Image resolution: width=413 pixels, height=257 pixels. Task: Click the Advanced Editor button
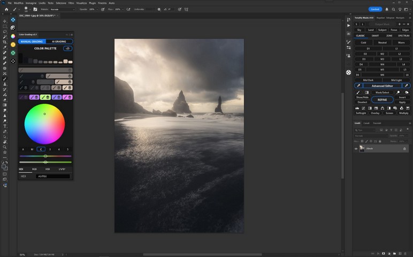point(382,86)
